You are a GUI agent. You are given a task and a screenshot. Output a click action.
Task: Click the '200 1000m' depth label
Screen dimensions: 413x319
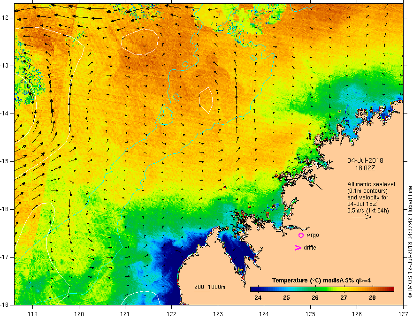210,287
